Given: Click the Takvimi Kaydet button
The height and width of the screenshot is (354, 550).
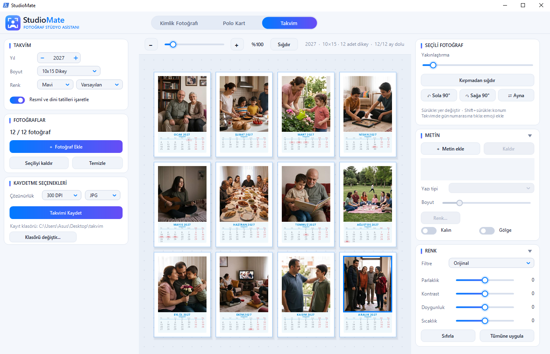Looking at the screenshot, I should tap(66, 213).
